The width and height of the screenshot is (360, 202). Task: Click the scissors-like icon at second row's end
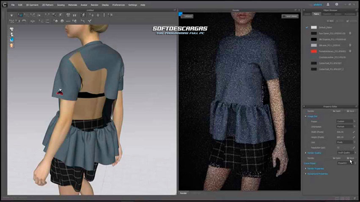[x=90, y=21]
